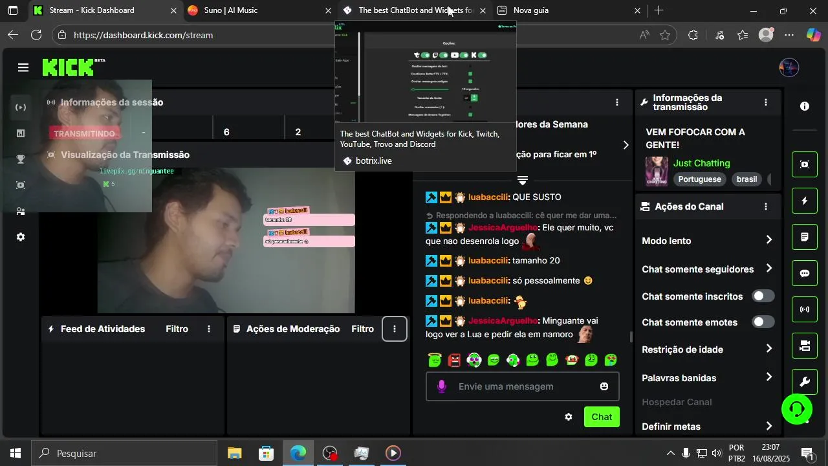
Task: Switch to the botrix ChatBot tab
Action: pyautogui.click(x=415, y=10)
